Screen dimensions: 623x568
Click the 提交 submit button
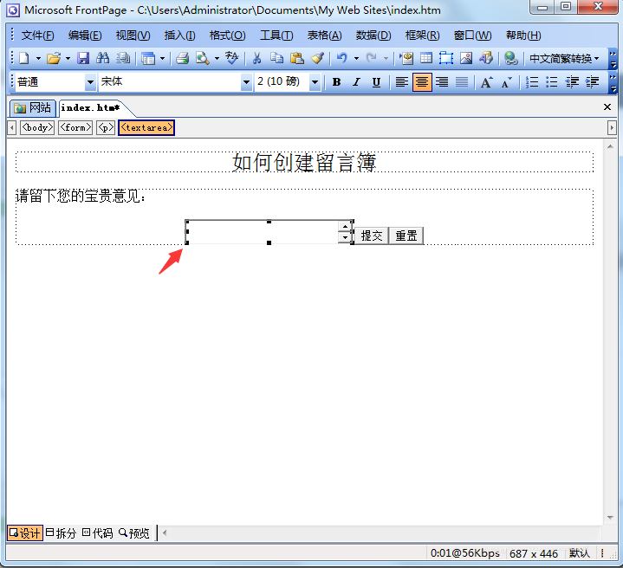[x=372, y=236]
